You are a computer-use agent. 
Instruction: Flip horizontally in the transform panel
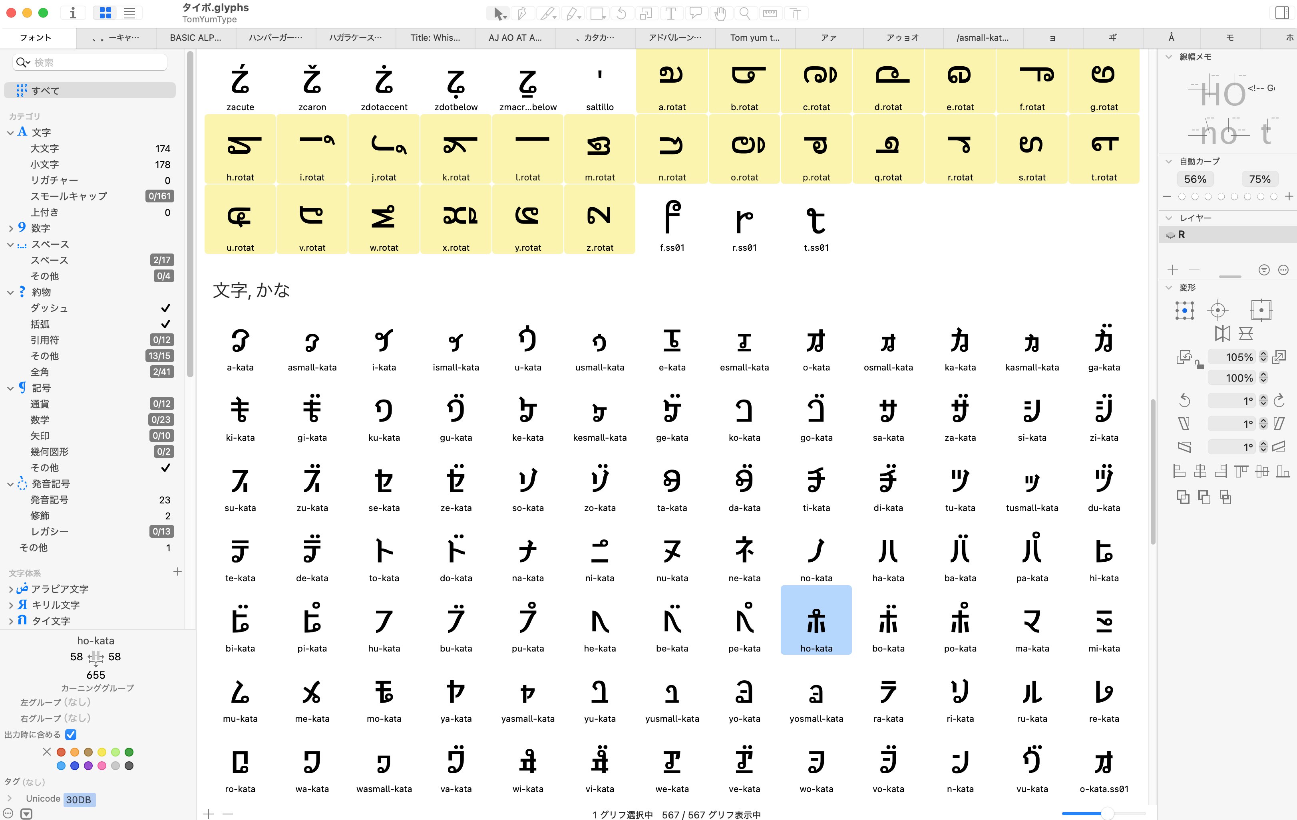click(x=1222, y=333)
